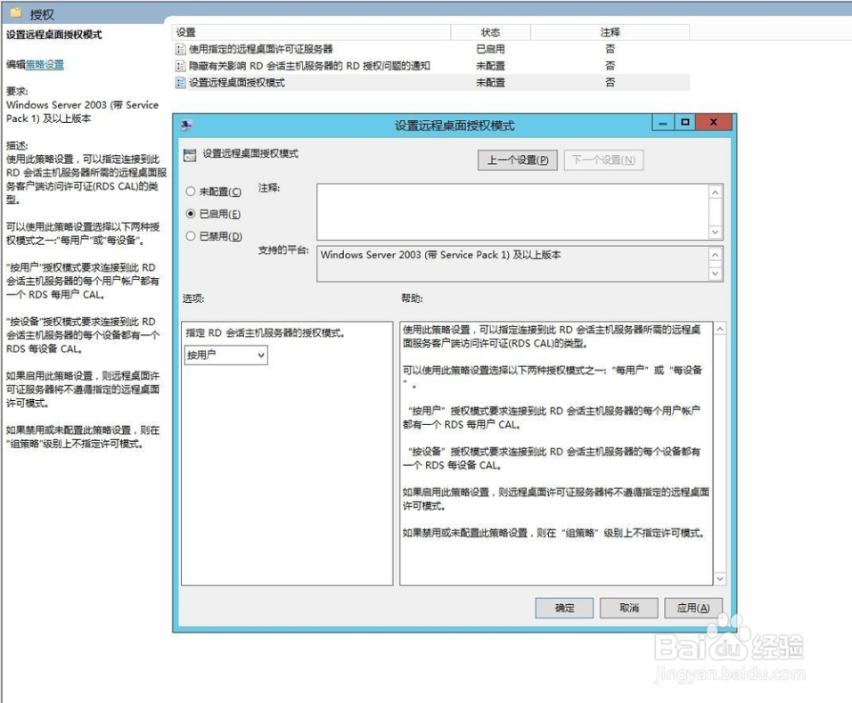
Task: Maximize the 设置远程桌面授权模式 dialog
Action: coord(684,123)
